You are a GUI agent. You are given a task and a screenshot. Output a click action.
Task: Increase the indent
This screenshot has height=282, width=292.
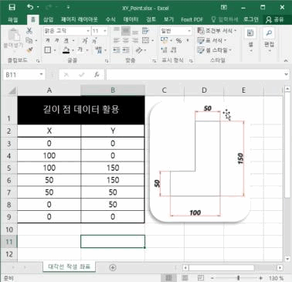(x=126, y=49)
